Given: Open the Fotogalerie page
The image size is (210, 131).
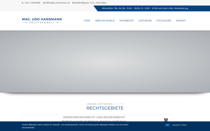Looking at the screenshot, I should click(164, 21).
